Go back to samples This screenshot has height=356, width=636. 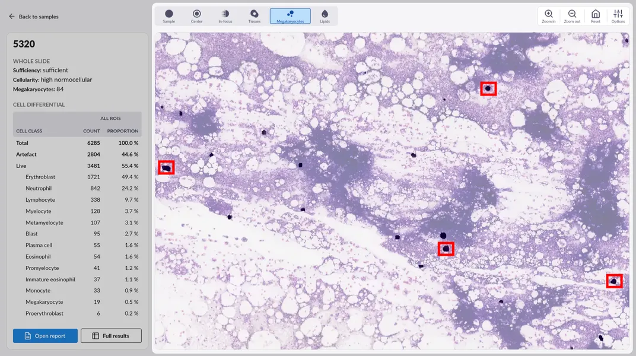(x=33, y=17)
